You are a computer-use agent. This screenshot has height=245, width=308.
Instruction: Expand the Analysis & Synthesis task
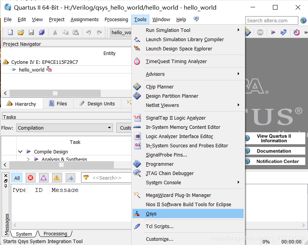pyautogui.click(x=28, y=159)
